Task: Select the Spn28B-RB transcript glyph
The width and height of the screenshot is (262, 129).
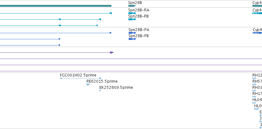Action: (x=132, y=19)
